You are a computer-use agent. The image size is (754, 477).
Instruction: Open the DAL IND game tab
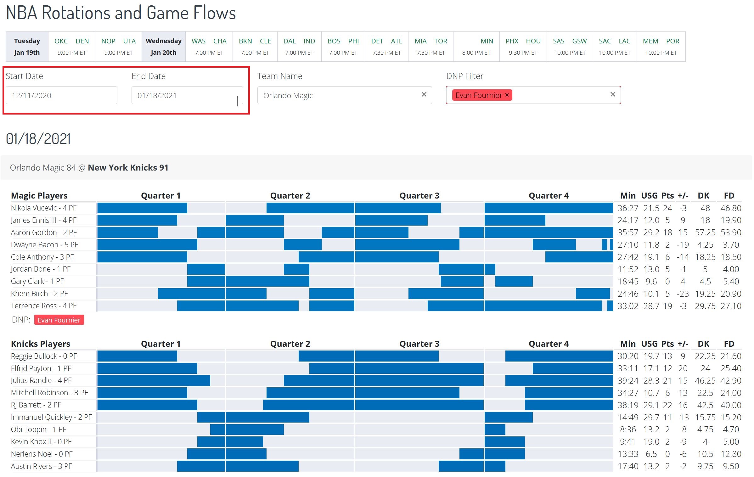tap(299, 47)
